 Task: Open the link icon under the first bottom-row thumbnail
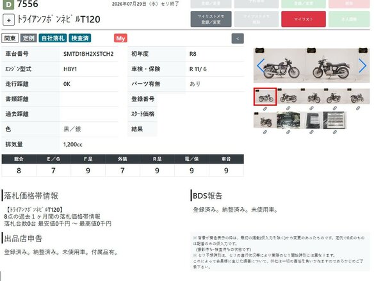point(265,132)
